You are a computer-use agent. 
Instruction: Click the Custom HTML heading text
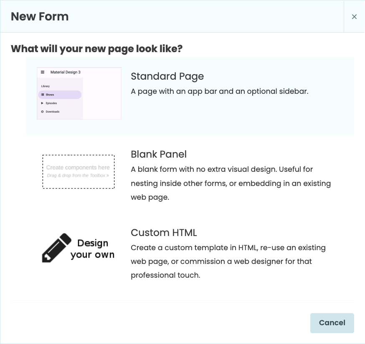pos(164,232)
